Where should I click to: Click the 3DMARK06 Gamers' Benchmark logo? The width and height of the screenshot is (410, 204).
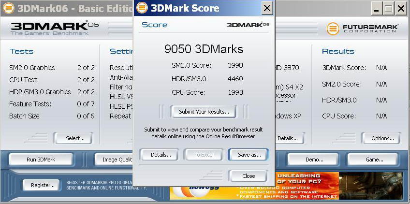point(54,28)
